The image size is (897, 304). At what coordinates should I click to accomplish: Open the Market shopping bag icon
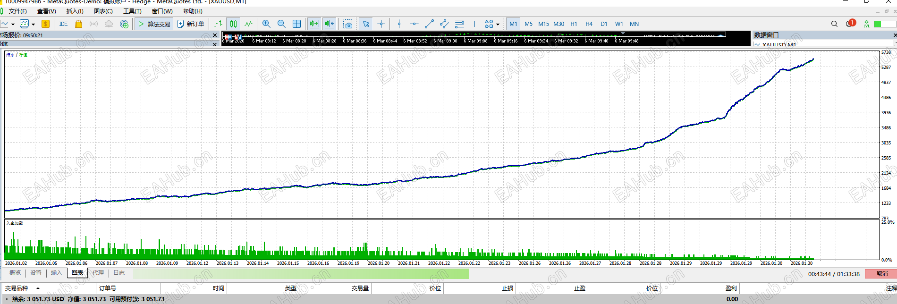click(x=78, y=24)
